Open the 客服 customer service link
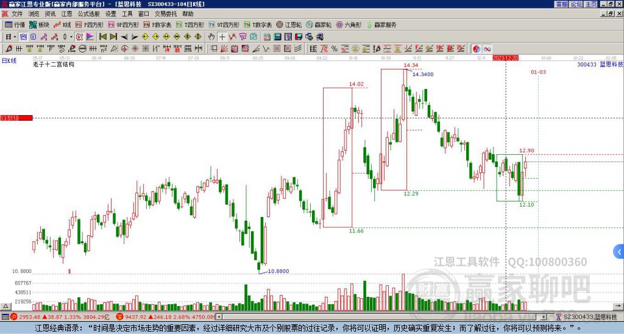624x334 pixels. point(561,4)
